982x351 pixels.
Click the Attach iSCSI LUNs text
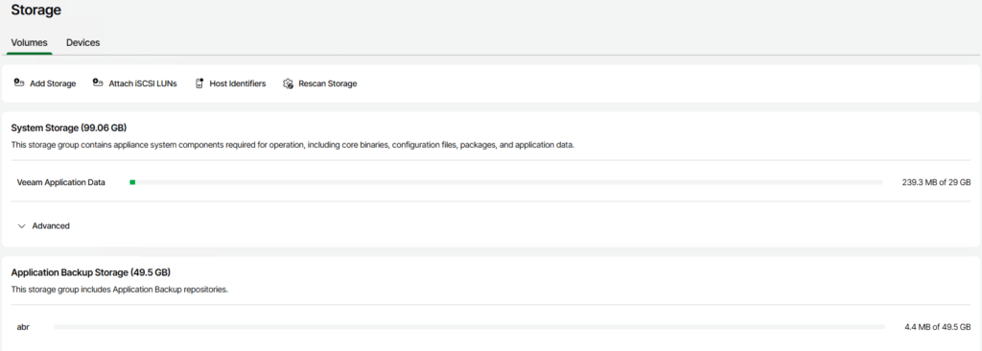coord(143,83)
